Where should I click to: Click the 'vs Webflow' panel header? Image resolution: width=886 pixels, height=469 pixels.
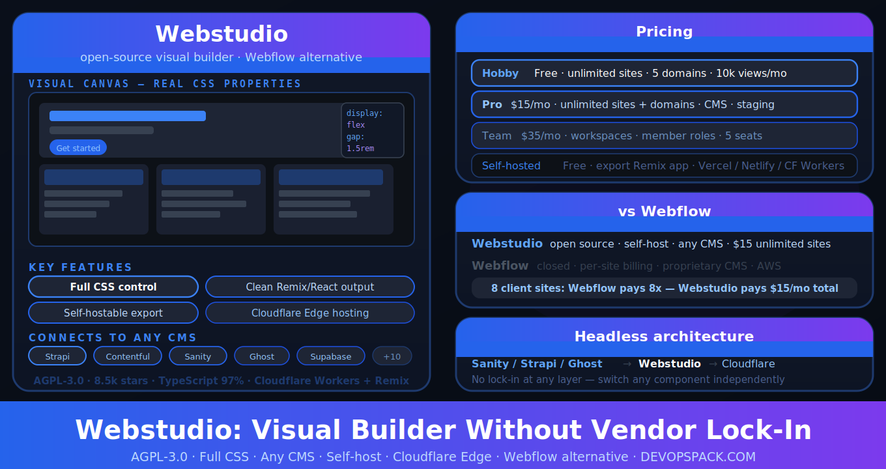[x=664, y=212]
